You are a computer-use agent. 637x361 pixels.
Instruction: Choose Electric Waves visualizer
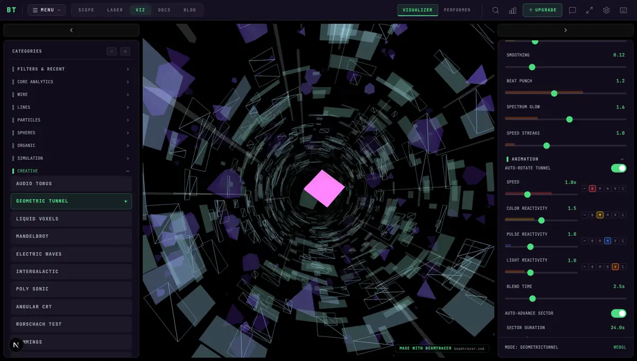(71, 254)
